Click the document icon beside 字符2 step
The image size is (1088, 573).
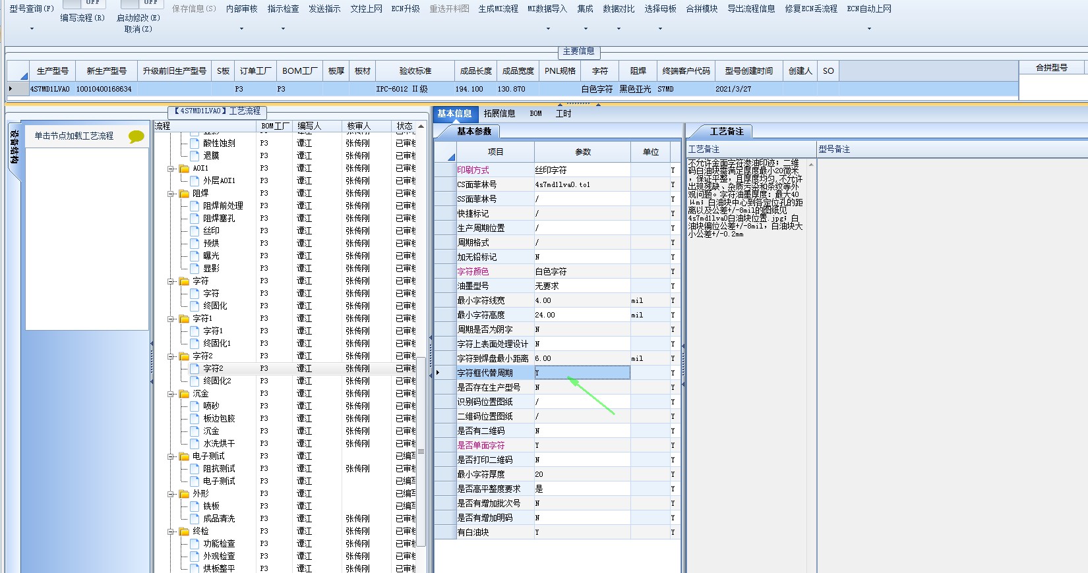tap(195, 368)
